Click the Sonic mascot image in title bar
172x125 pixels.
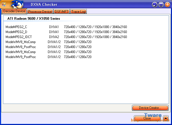coord(17,4)
